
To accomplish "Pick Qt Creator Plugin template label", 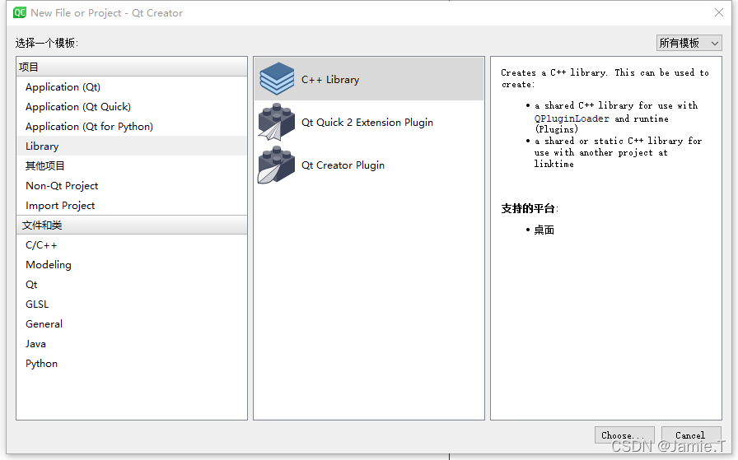I will click(x=343, y=165).
